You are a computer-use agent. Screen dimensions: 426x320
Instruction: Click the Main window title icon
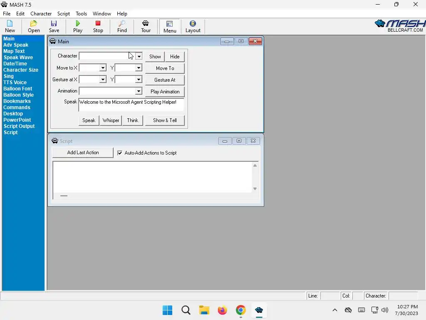click(53, 41)
